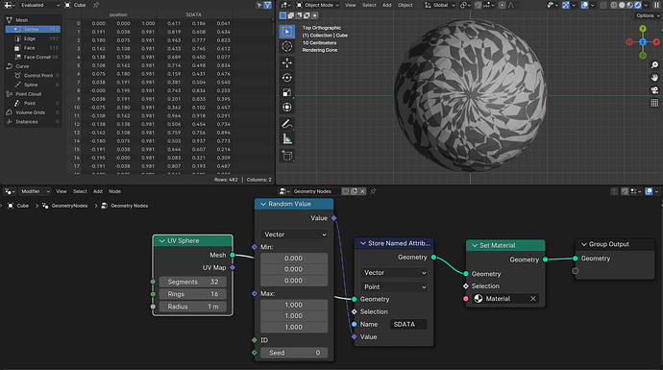
Task: Choose the Rotate tool
Action: (287, 78)
